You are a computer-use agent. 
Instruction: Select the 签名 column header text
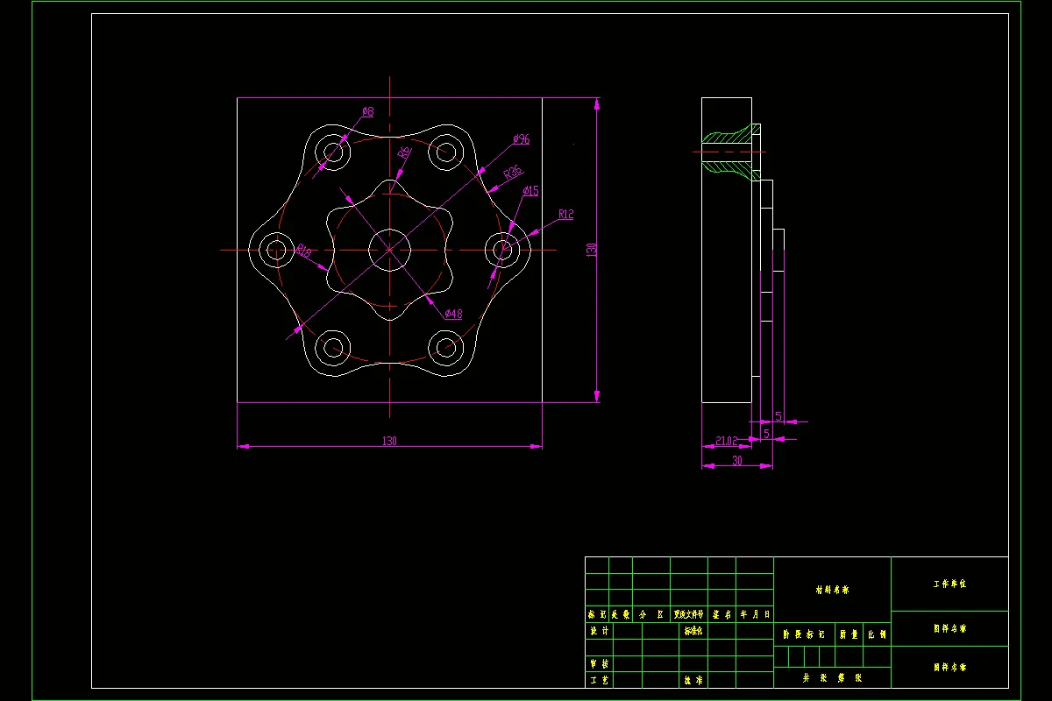[722, 615]
